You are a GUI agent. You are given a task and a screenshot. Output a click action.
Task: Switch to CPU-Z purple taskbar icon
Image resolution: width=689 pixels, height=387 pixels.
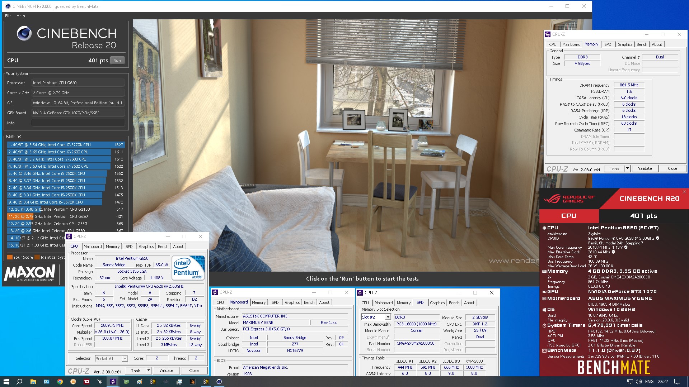113,382
